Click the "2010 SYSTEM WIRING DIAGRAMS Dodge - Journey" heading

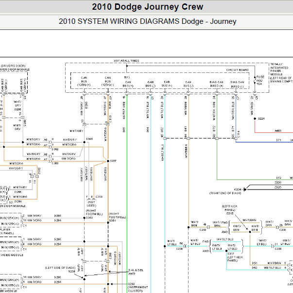click(x=147, y=21)
